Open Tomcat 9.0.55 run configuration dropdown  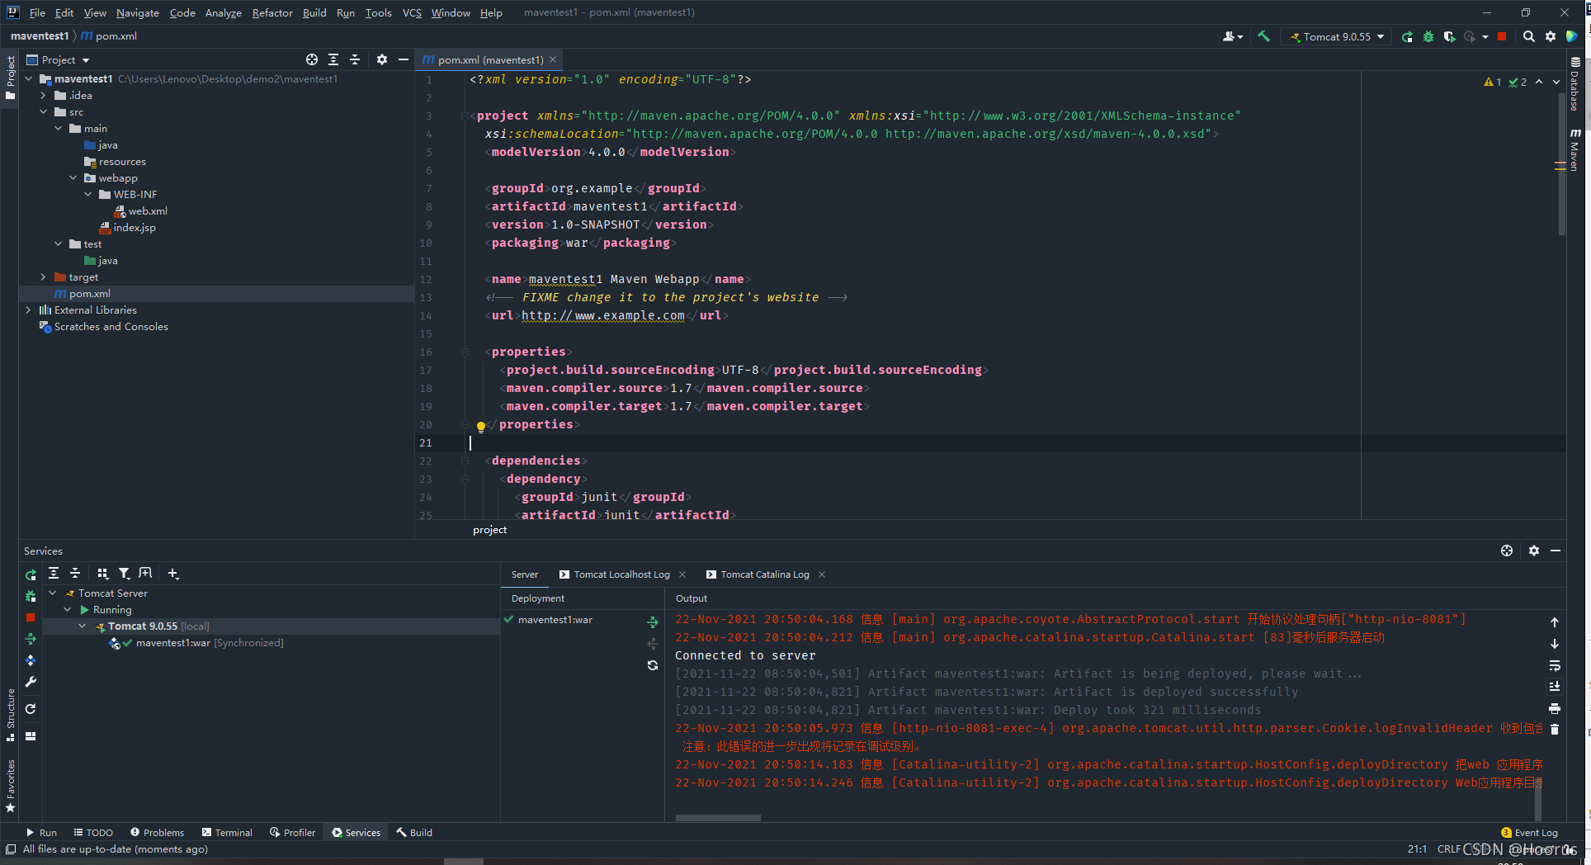click(x=1337, y=36)
